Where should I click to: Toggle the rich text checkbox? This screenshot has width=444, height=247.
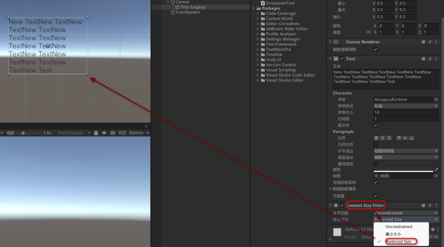pos(376,125)
